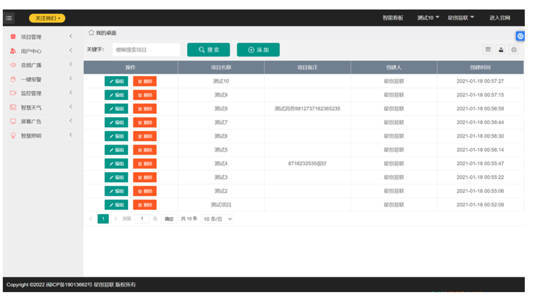
Task: Click the keyword search input field
Action: click(146, 50)
